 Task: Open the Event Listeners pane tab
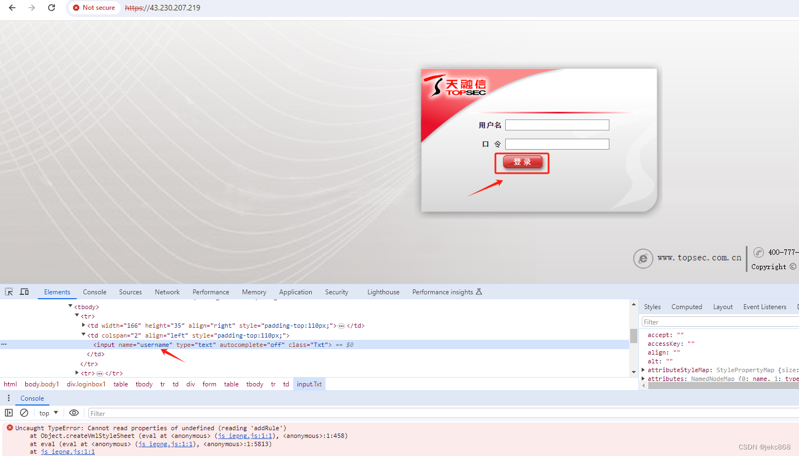764,307
